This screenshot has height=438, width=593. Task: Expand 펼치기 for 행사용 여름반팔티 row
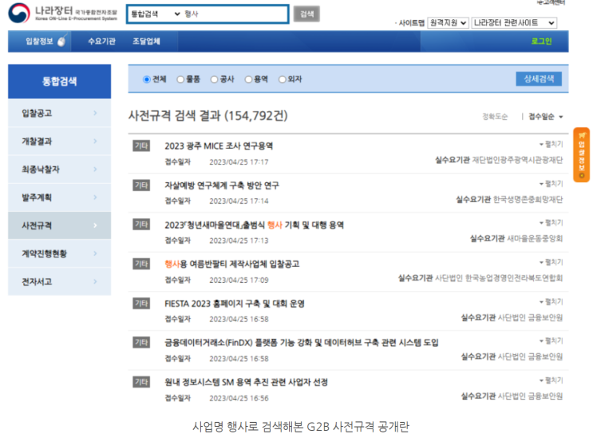click(551, 262)
